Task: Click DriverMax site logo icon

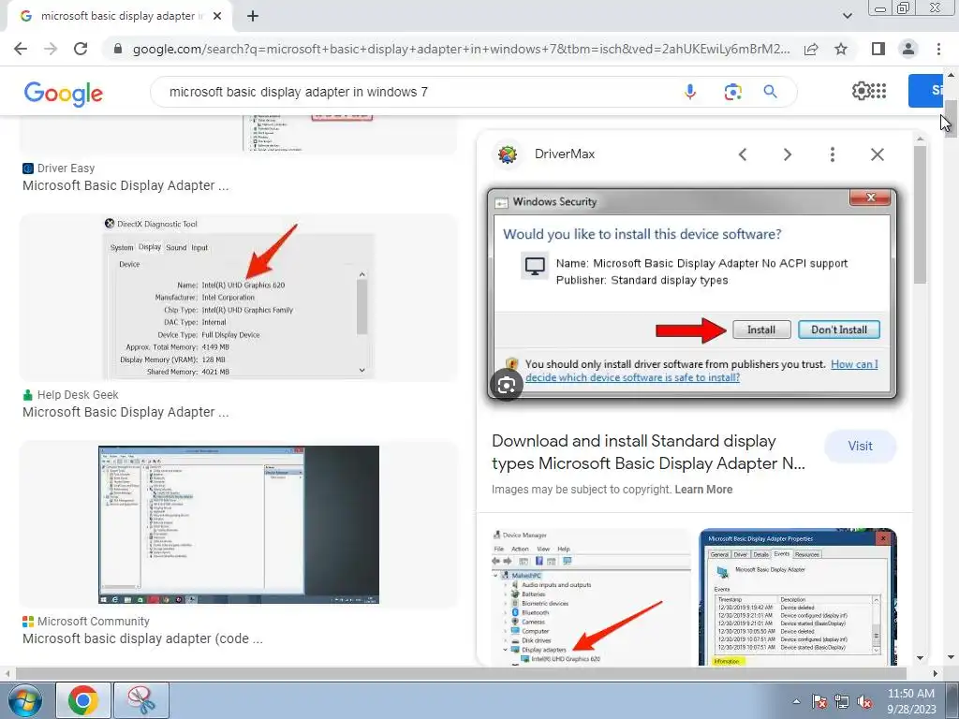Action: point(508,154)
